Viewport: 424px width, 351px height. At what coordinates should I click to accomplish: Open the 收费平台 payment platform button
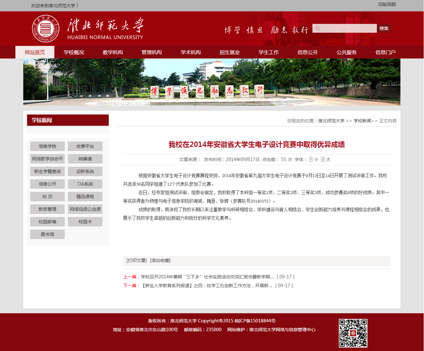point(85,146)
